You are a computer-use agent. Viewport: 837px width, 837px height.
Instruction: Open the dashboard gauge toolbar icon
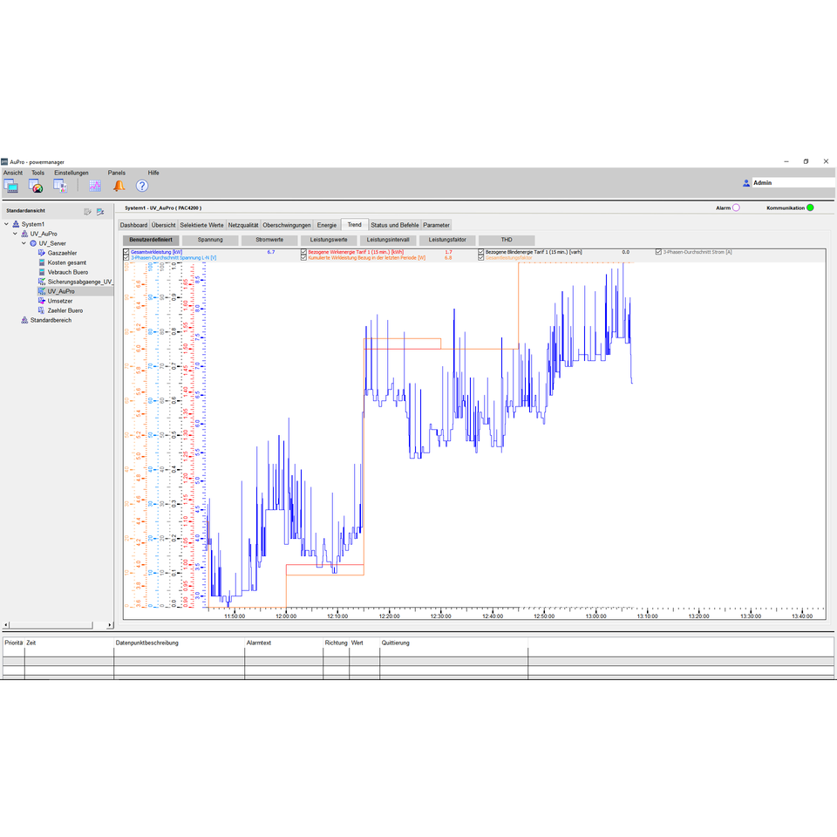point(36,186)
